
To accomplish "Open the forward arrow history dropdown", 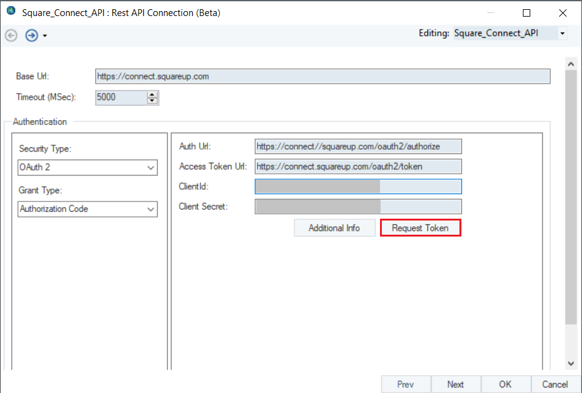I will [x=45, y=36].
